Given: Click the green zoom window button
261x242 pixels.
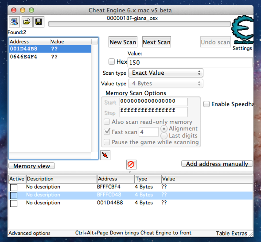Looking at the screenshot, I should tap(31, 10).
